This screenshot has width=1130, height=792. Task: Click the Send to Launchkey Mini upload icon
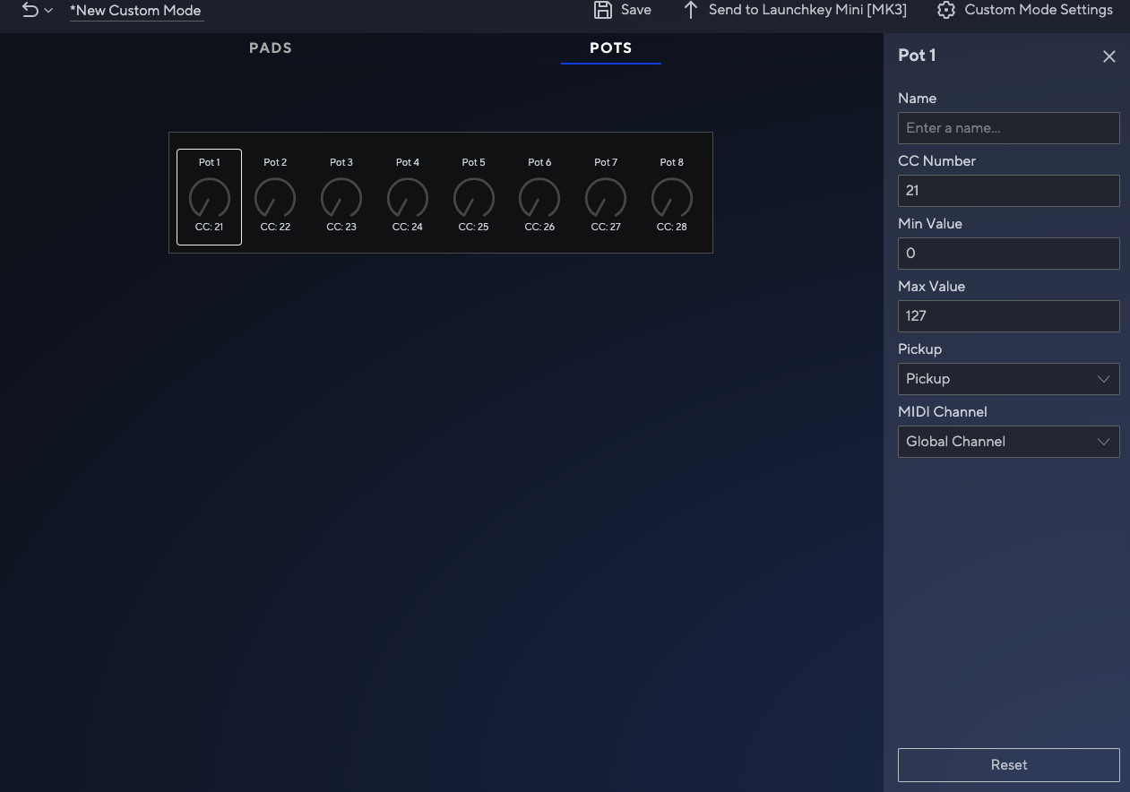[690, 10]
